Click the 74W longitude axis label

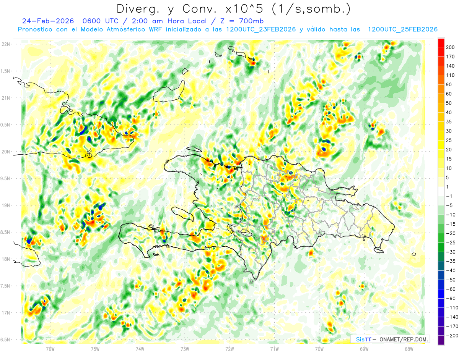[x=140, y=349]
